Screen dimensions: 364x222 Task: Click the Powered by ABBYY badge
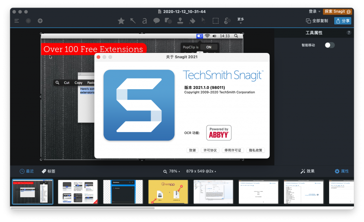click(x=219, y=133)
